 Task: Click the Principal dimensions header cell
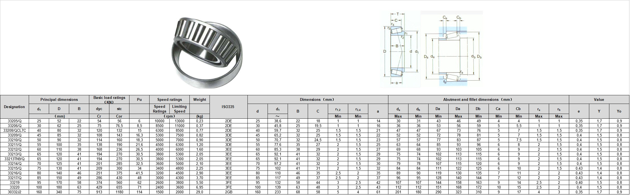[59, 100]
